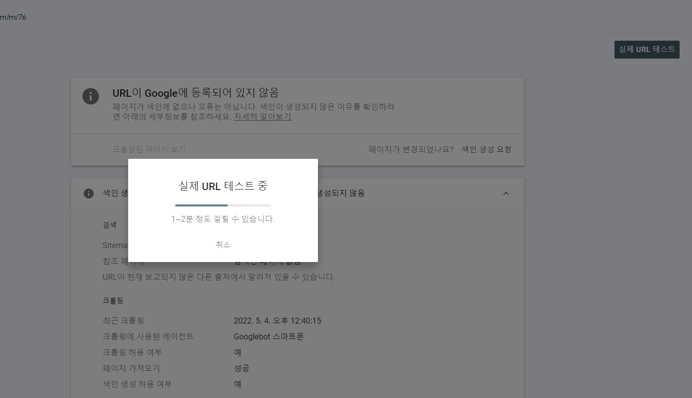Click the date 2022. 5. 4. 오후 12:40:15
This screenshot has width=692, height=398.
click(x=278, y=321)
